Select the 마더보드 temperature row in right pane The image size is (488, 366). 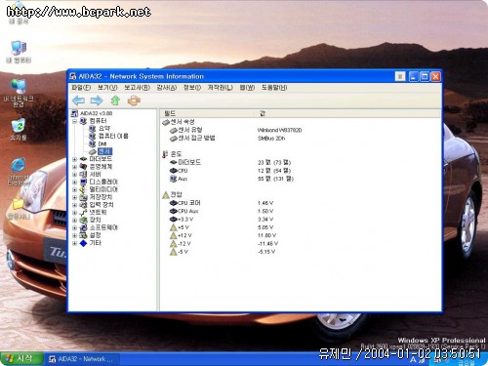[x=189, y=162]
